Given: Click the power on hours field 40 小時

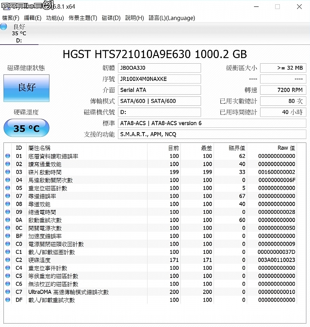Looking at the screenshot, I should [283, 112].
